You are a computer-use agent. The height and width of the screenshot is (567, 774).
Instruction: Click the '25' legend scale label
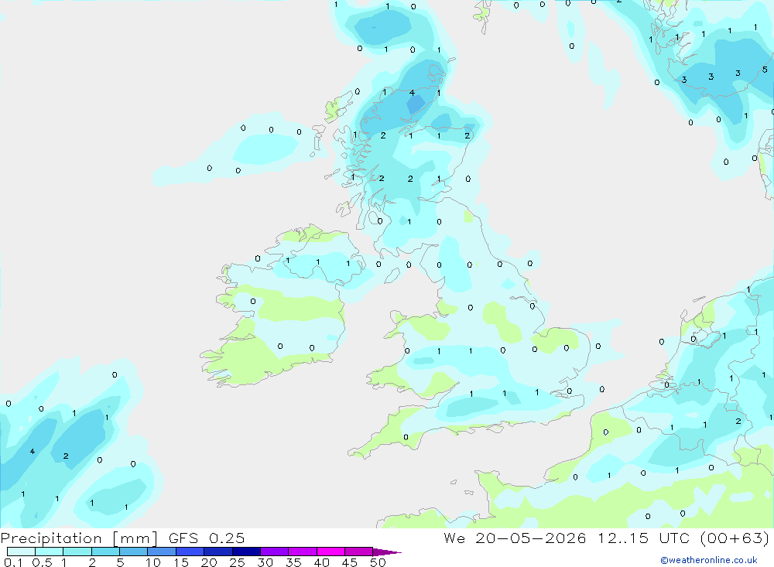tap(237, 562)
